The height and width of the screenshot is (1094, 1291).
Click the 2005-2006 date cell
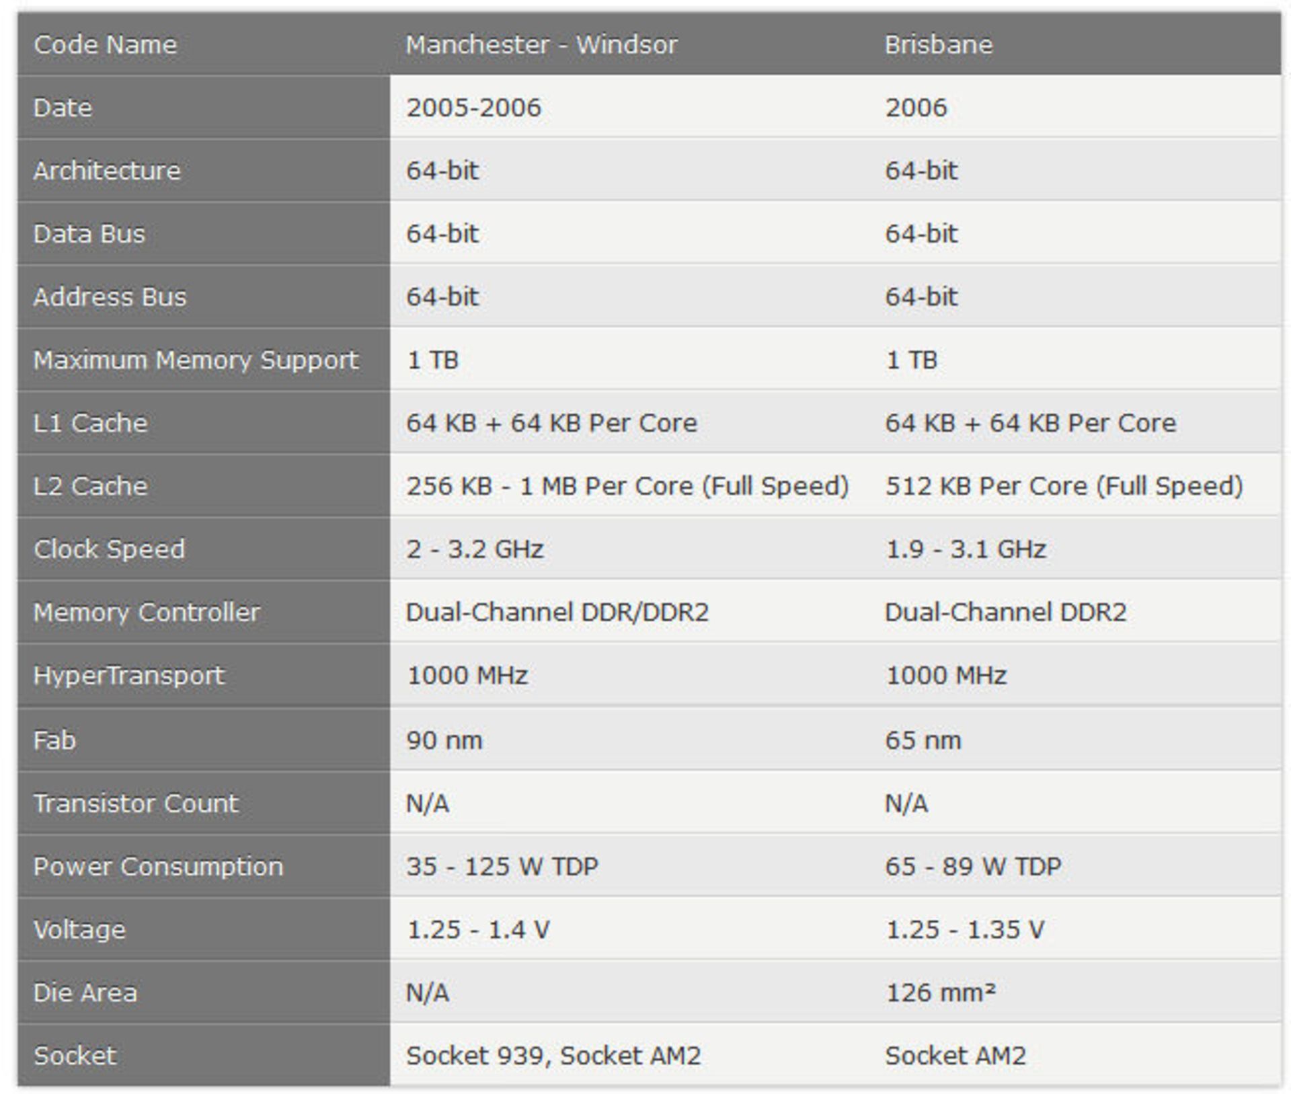473,108
